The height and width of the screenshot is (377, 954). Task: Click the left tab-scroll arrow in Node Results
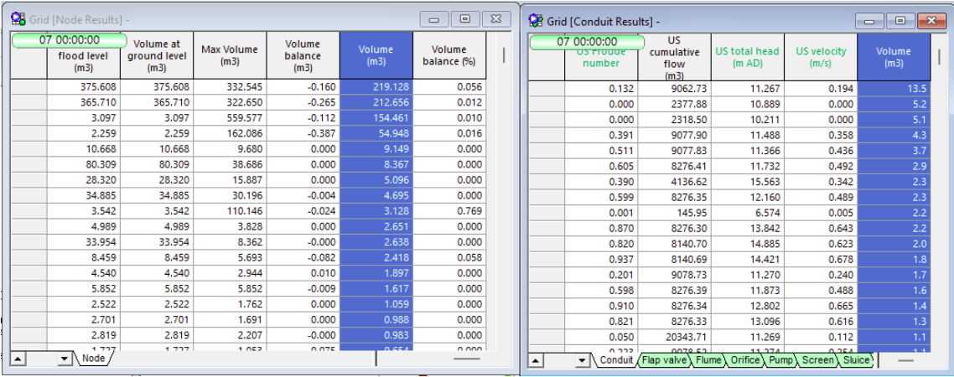(x=18, y=359)
